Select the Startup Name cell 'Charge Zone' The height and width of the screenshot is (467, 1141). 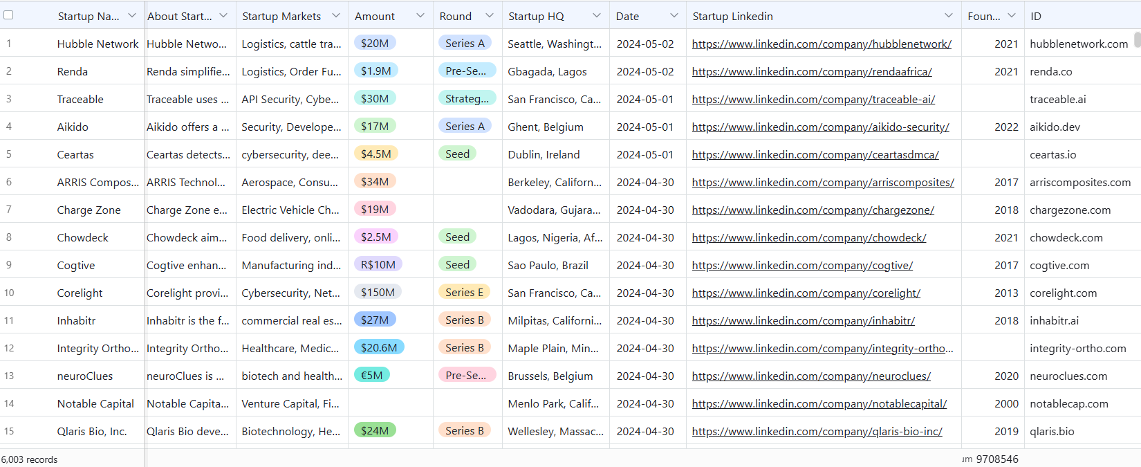(x=89, y=210)
